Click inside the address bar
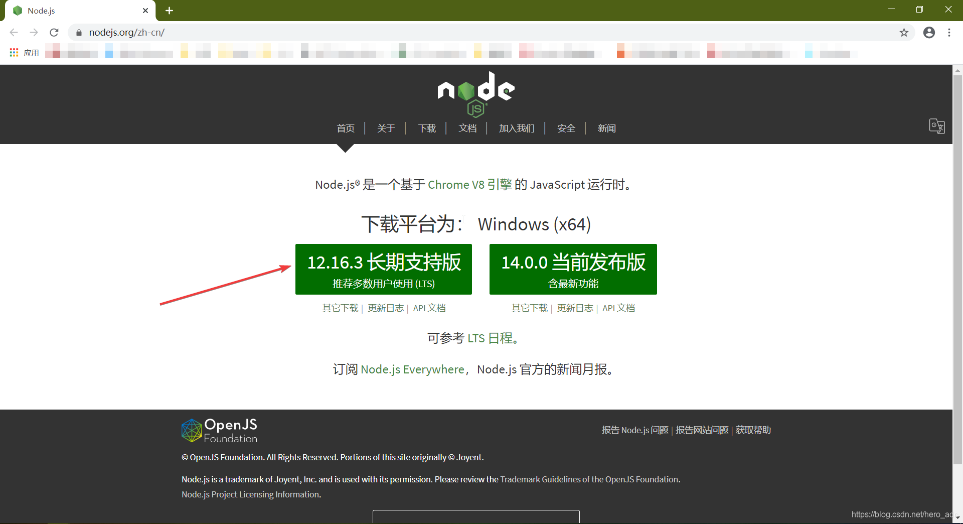This screenshot has width=963, height=524. click(x=301, y=32)
